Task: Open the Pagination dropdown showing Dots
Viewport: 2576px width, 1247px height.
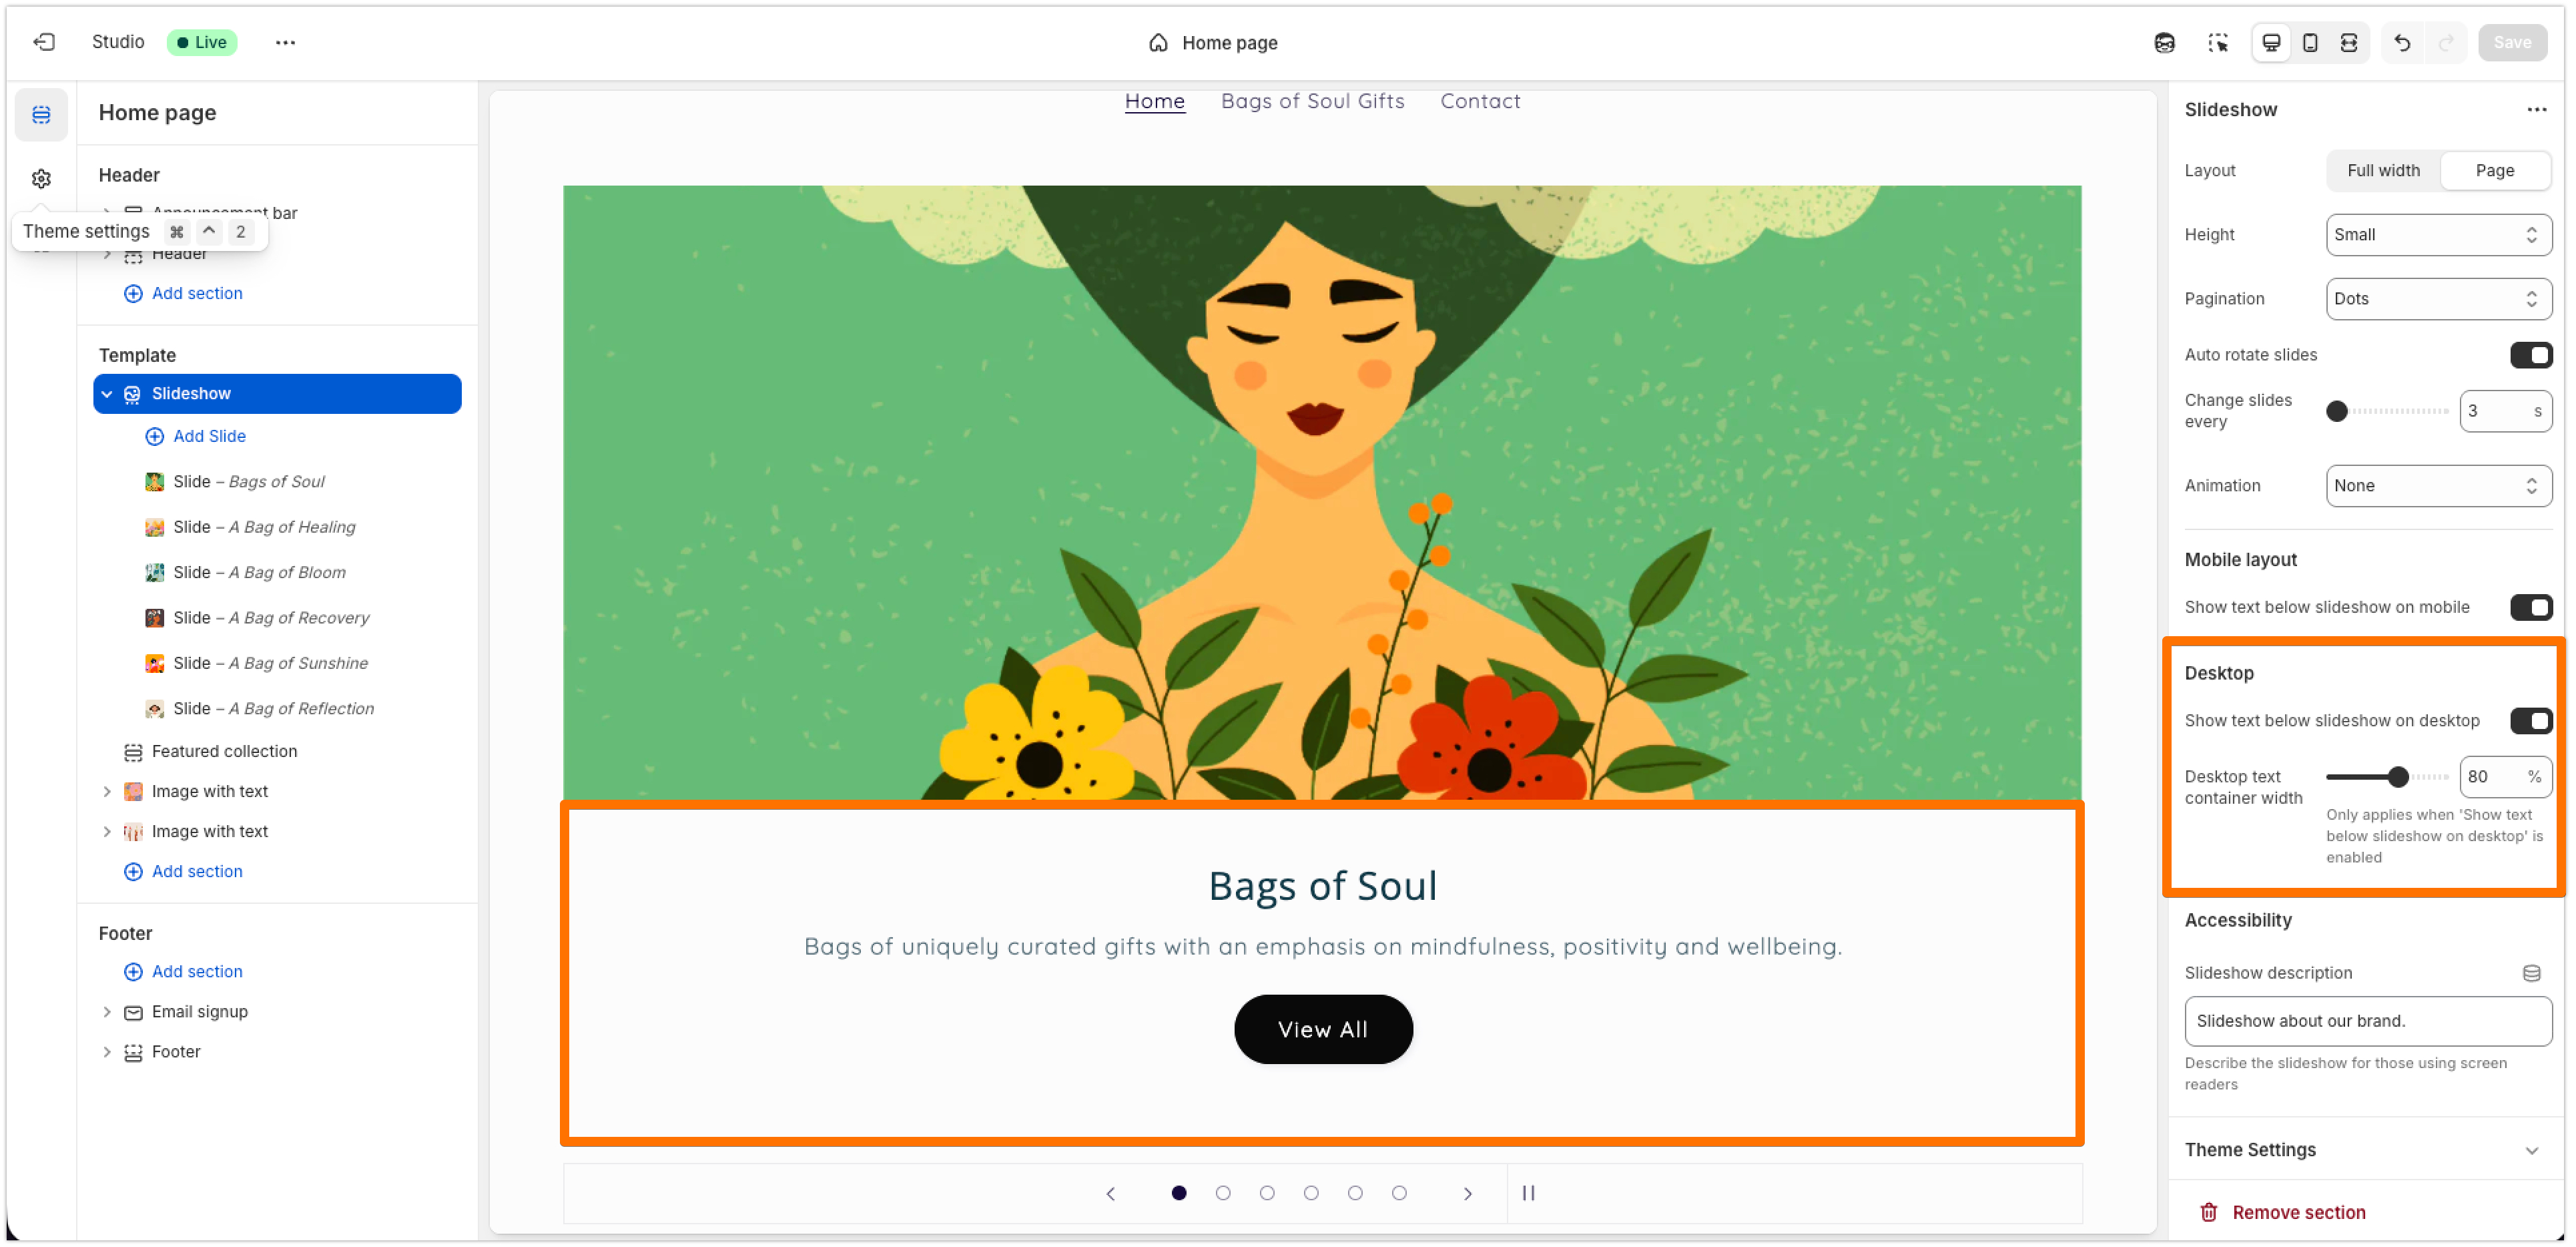Action: pyautogui.click(x=2438, y=299)
